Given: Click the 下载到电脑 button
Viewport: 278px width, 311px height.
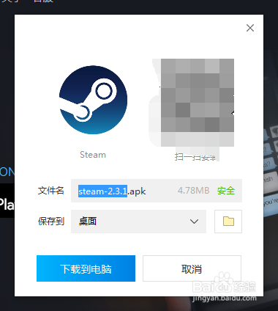Looking at the screenshot, I should point(86,268).
